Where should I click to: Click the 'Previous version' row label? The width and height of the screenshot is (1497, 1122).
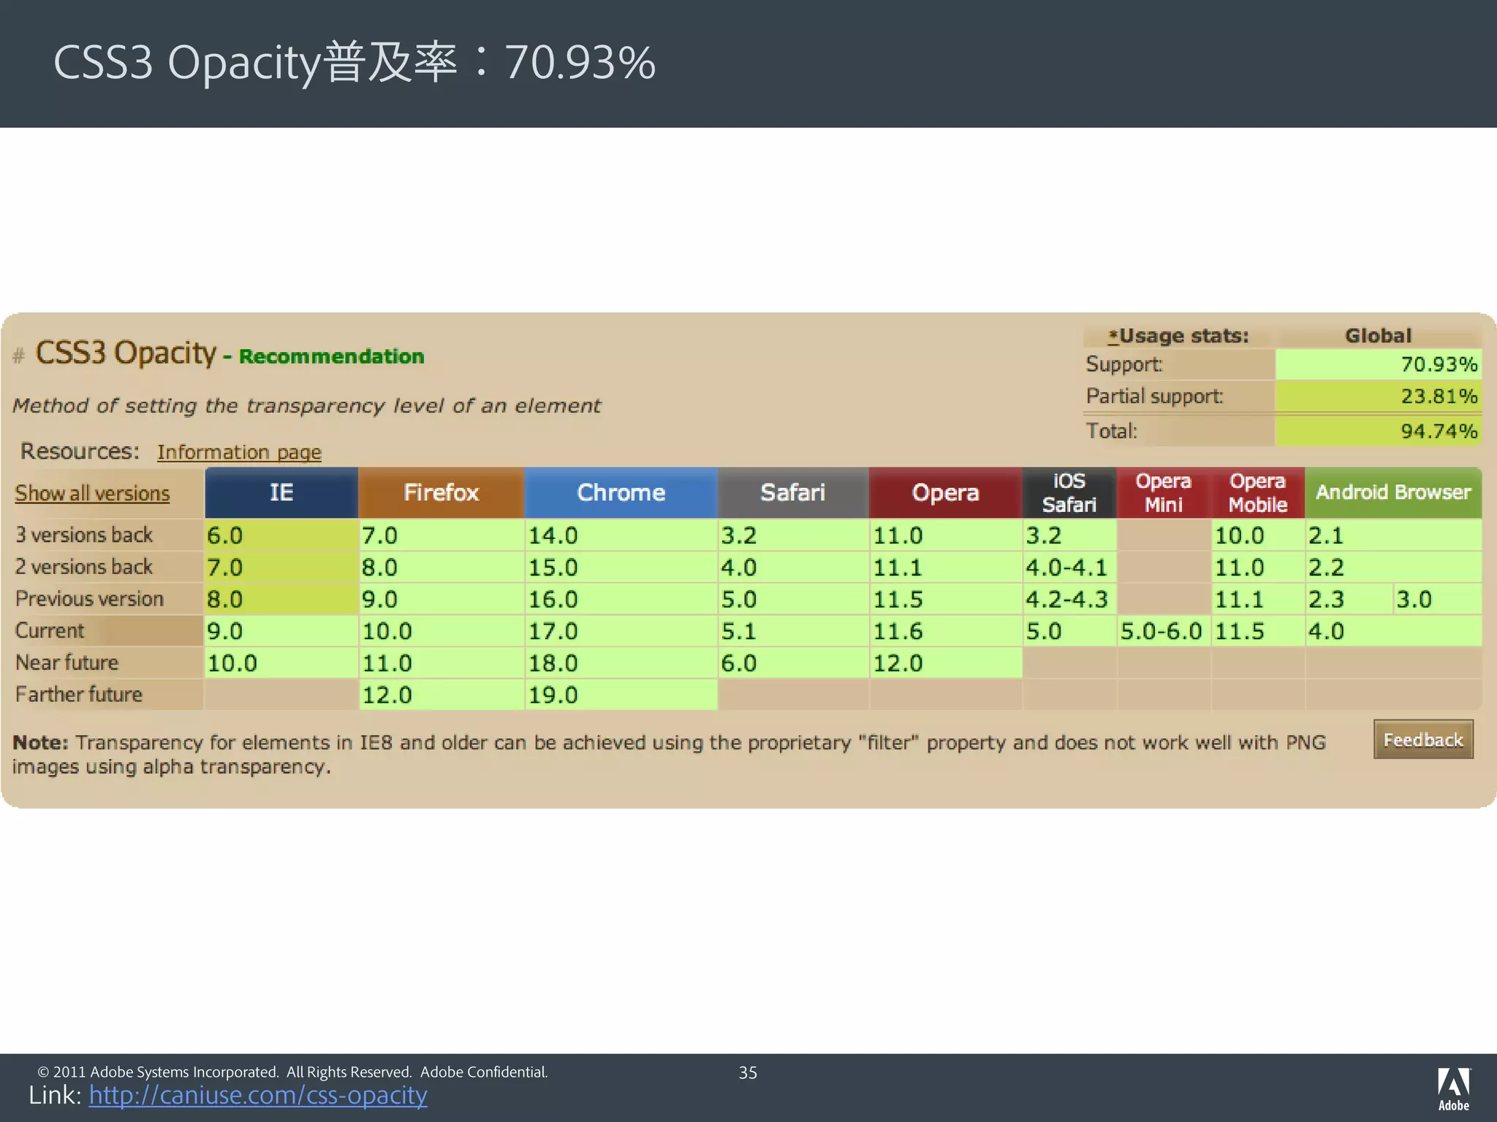point(89,599)
